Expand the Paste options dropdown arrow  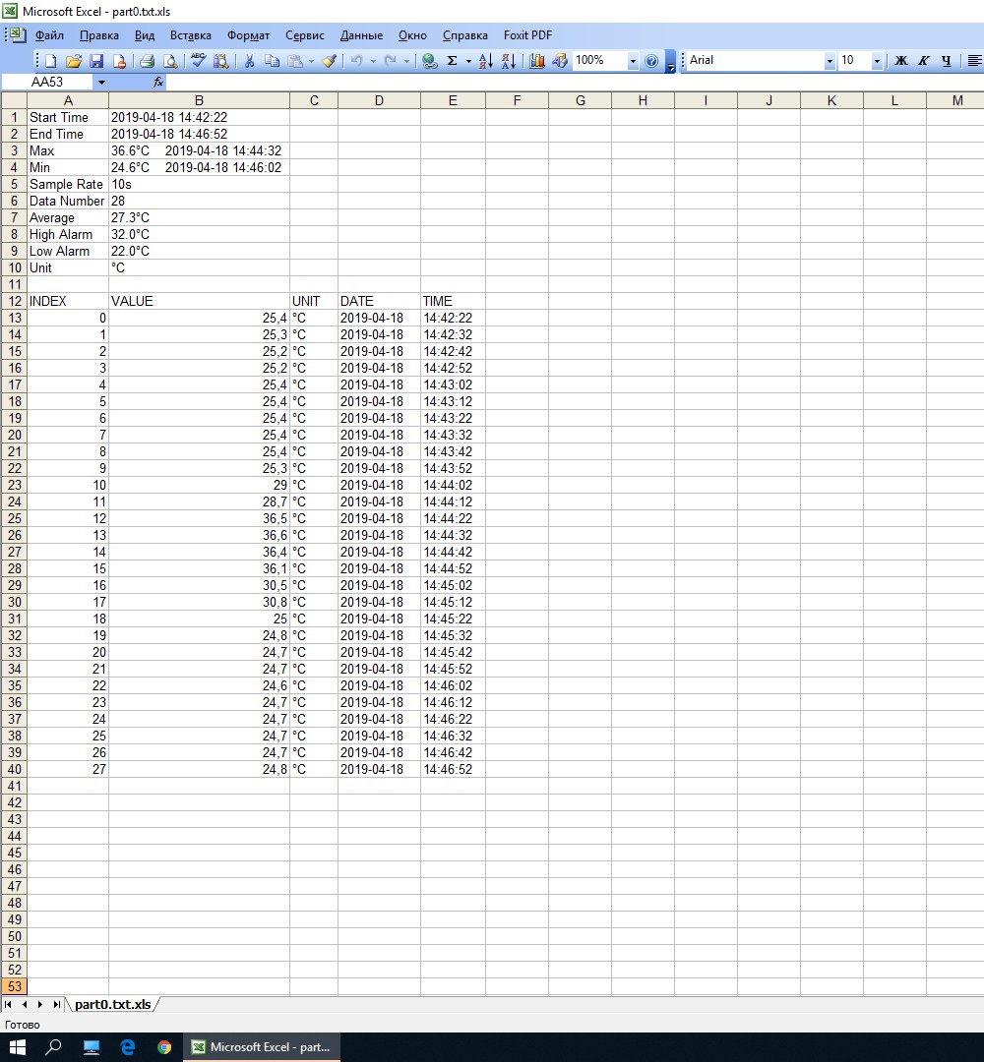click(311, 61)
